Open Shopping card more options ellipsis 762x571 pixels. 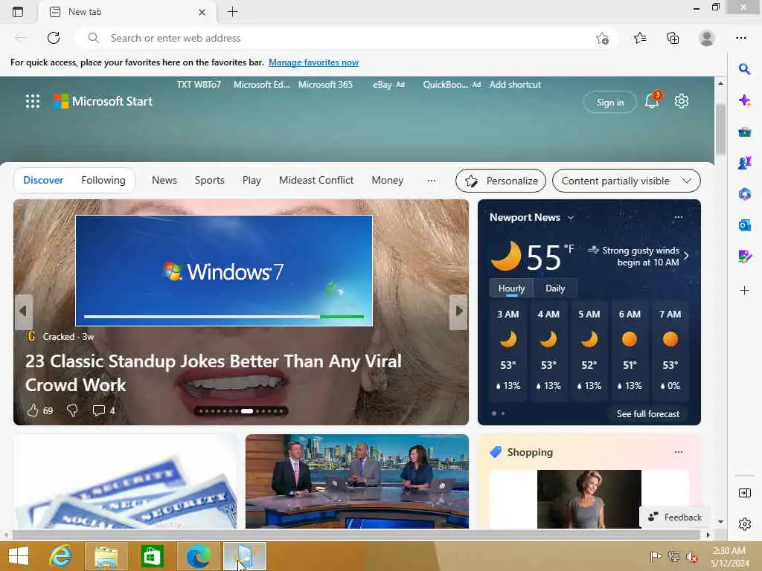click(x=679, y=452)
